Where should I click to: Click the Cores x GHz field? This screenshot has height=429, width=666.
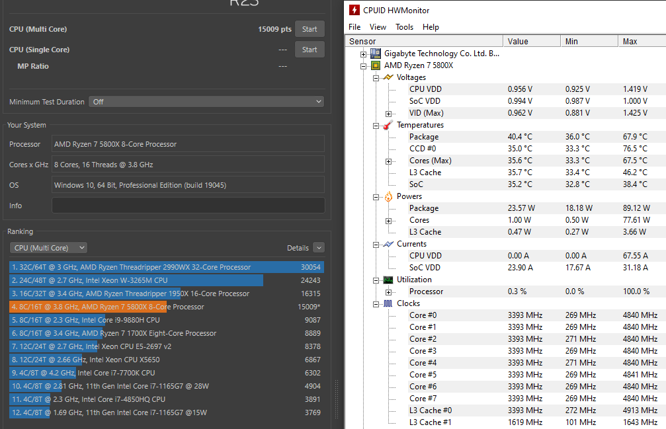188,165
